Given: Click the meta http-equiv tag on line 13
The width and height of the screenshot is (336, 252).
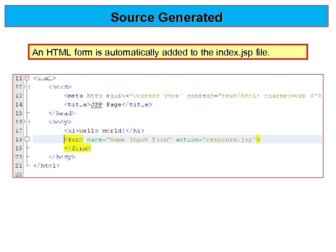Looking at the screenshot, I should (193, 96).
